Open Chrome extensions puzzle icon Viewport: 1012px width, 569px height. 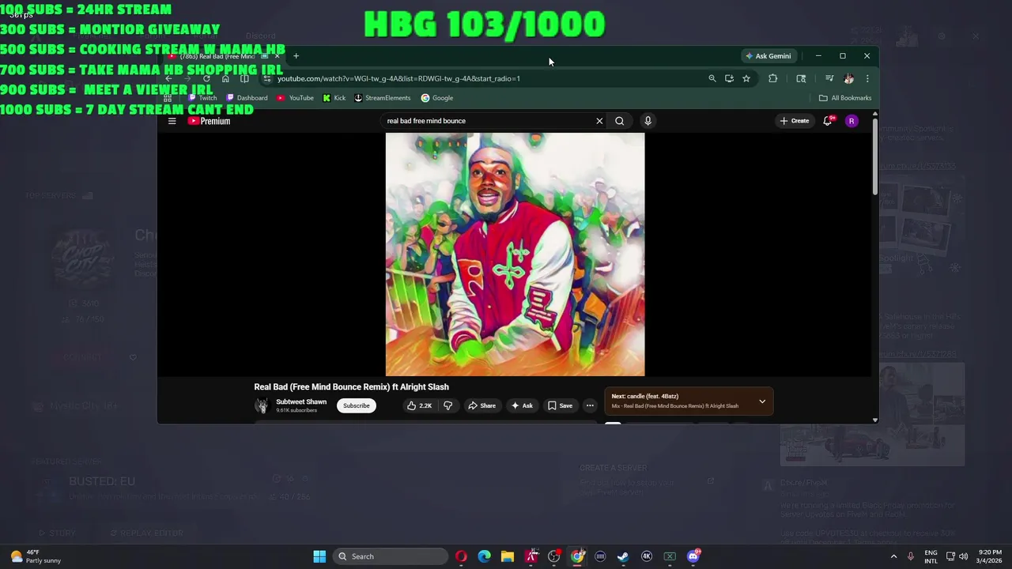click(x=773, y=78)
